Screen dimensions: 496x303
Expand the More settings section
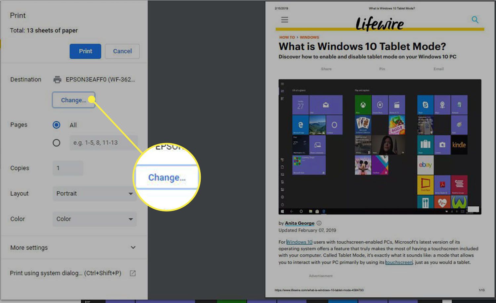(x=74, y=247)
